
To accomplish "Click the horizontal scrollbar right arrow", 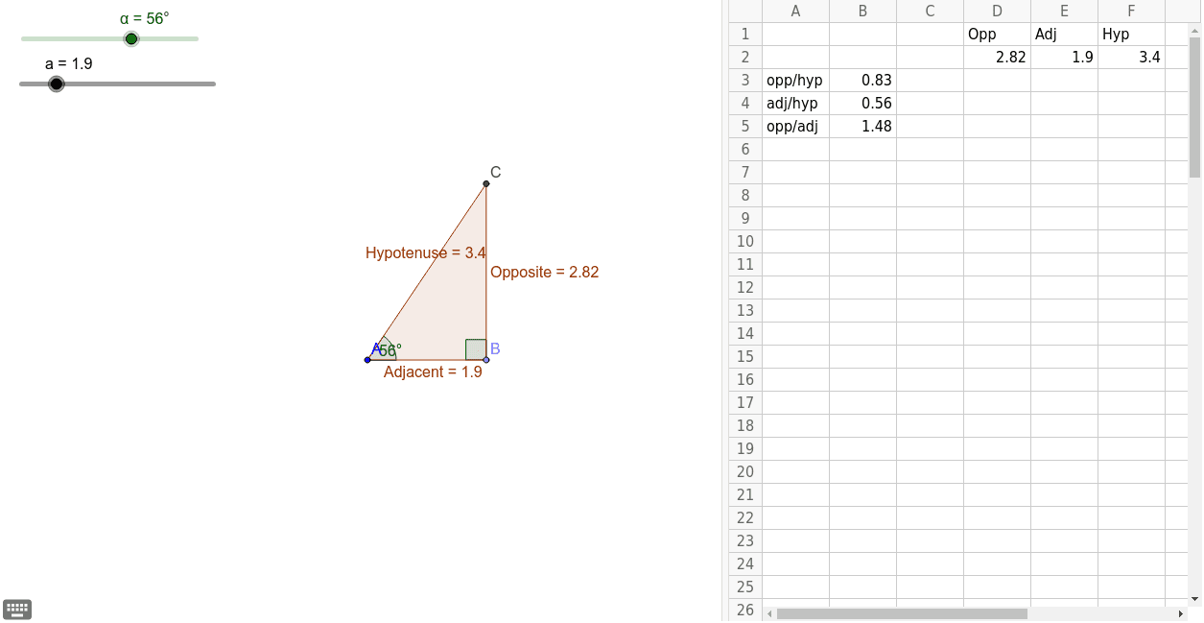I will pos(1181,613).
